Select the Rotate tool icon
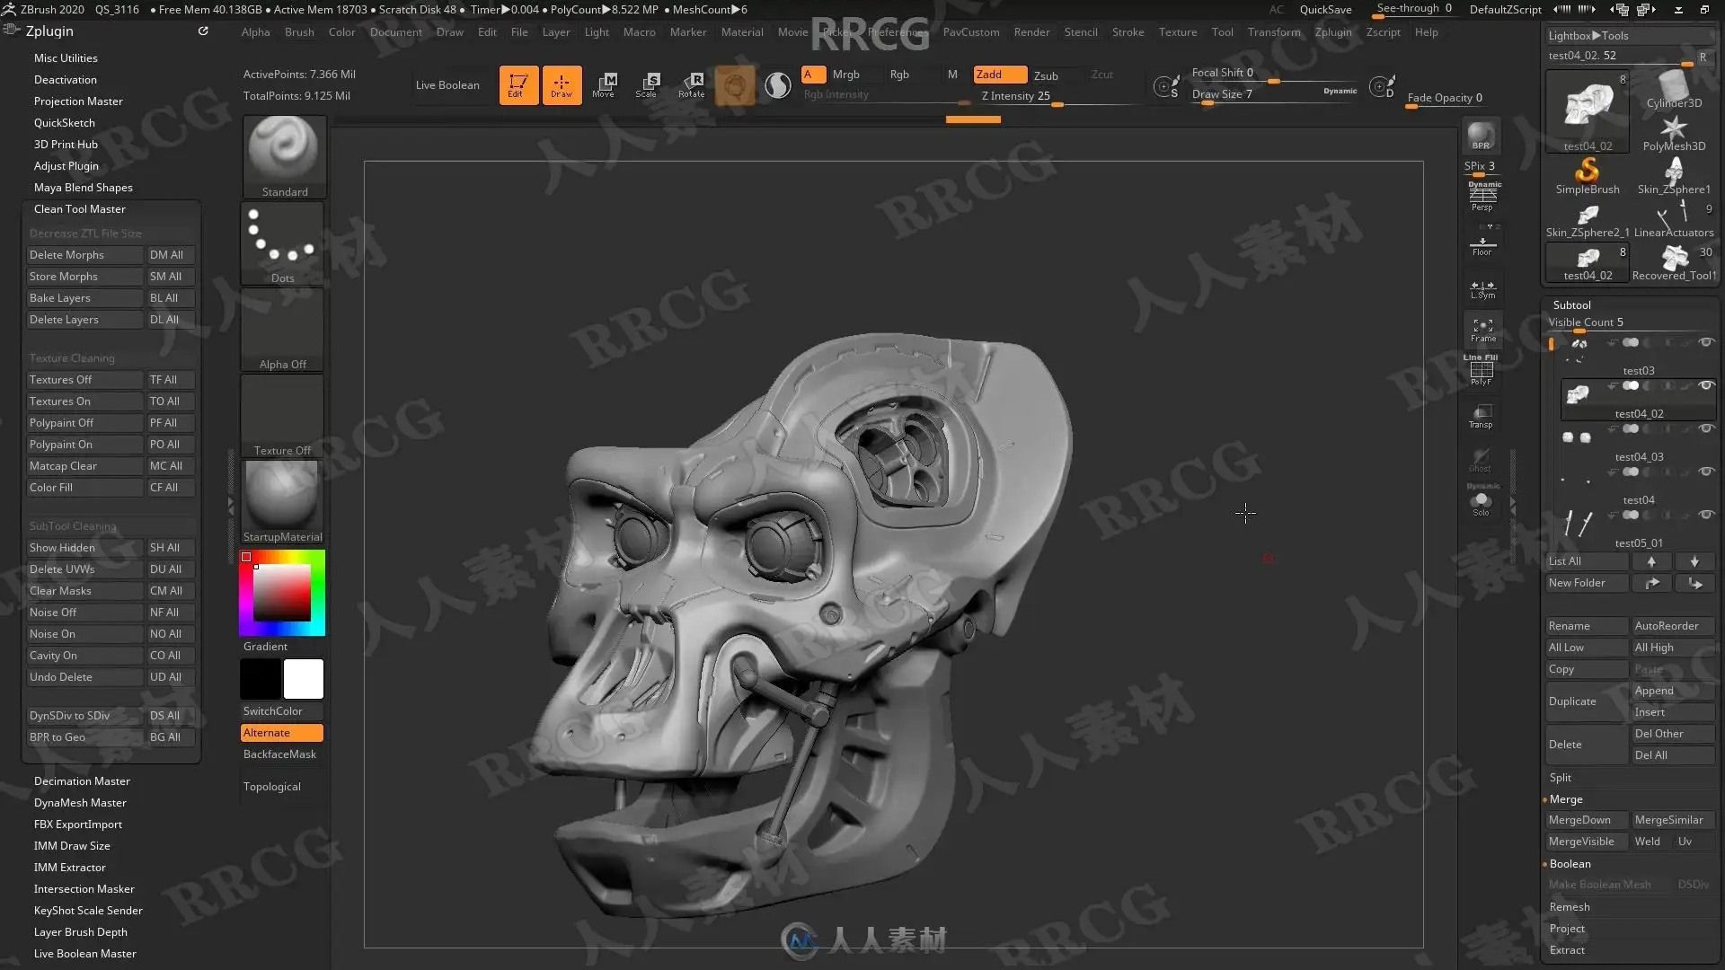Image resolution: width=1725 pixels, height=970 pixels. 691,84
